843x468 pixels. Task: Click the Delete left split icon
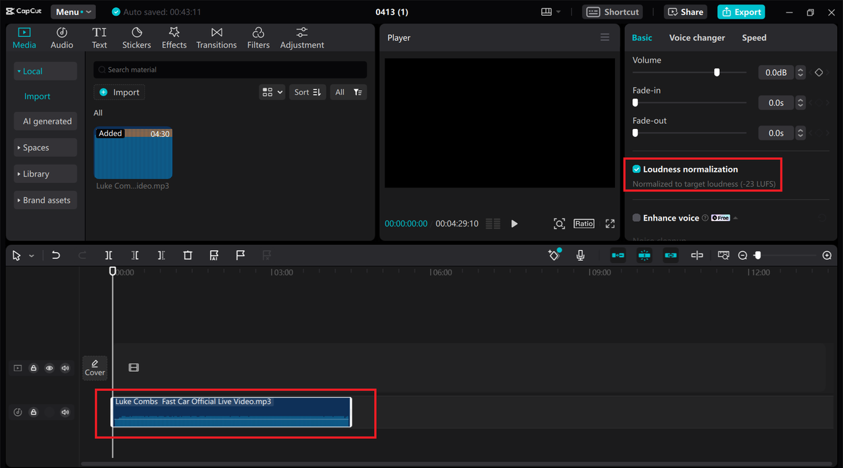(135, 255)
